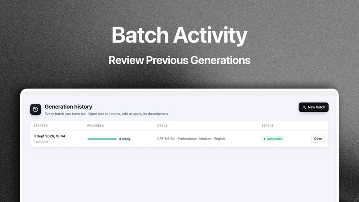
Task: Select the 3 Sept 2026, 18:04 date text
Action: [x=49, y=136]
